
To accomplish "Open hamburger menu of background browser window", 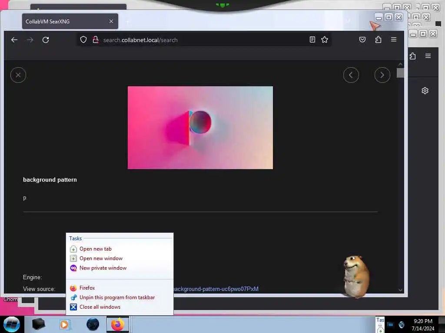I will point(428,56).
